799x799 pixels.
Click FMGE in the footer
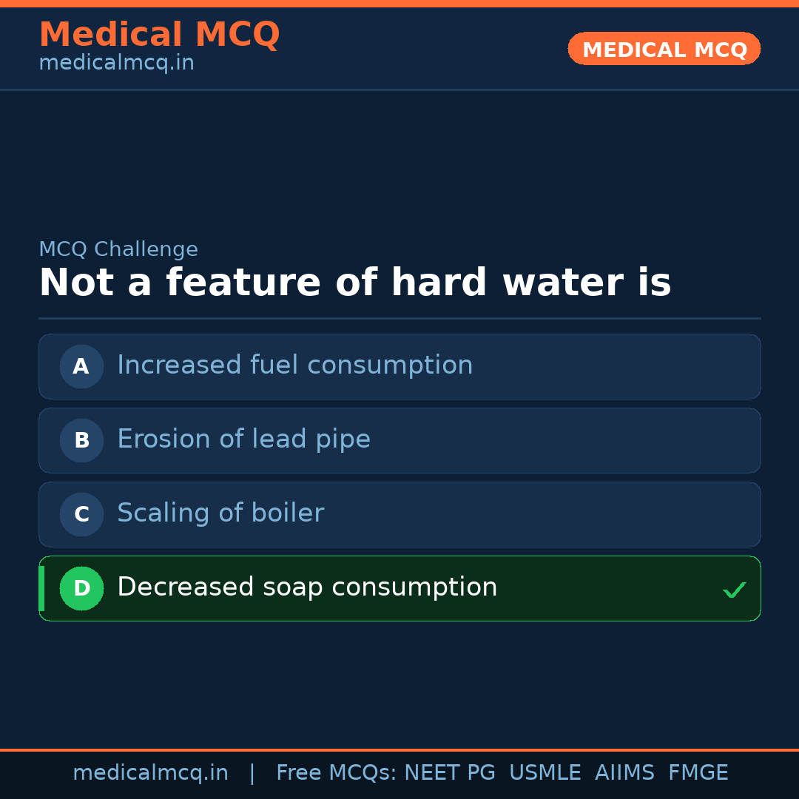pos(698,773)
